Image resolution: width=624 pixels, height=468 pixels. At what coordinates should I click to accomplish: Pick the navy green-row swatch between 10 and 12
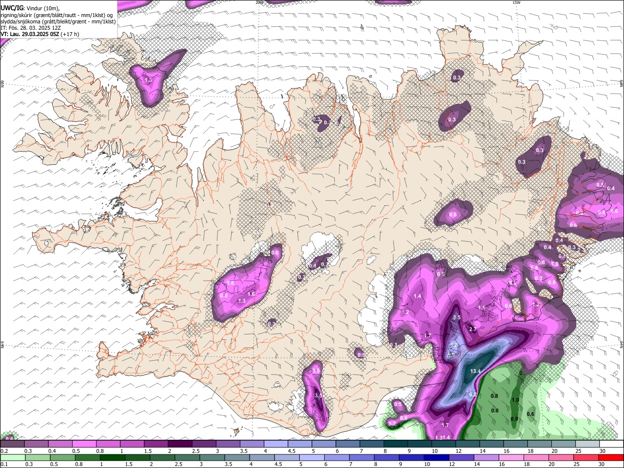point(436,457)
